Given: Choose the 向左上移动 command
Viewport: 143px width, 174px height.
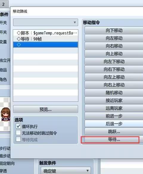Looking at the screenshot, I should [114, 77].
